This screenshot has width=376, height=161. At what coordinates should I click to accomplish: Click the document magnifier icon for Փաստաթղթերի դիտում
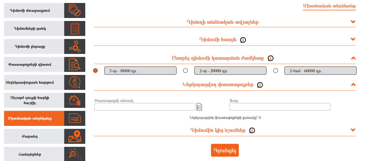75,64
